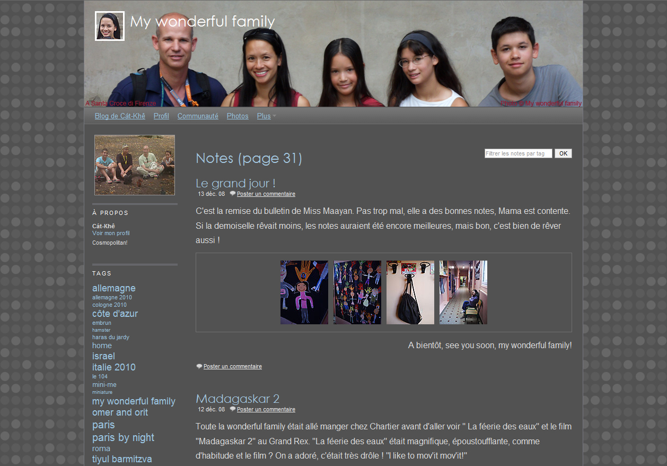Click comment bubble icon below the photo gallery

pyautogui.click(x=199, y=366)
